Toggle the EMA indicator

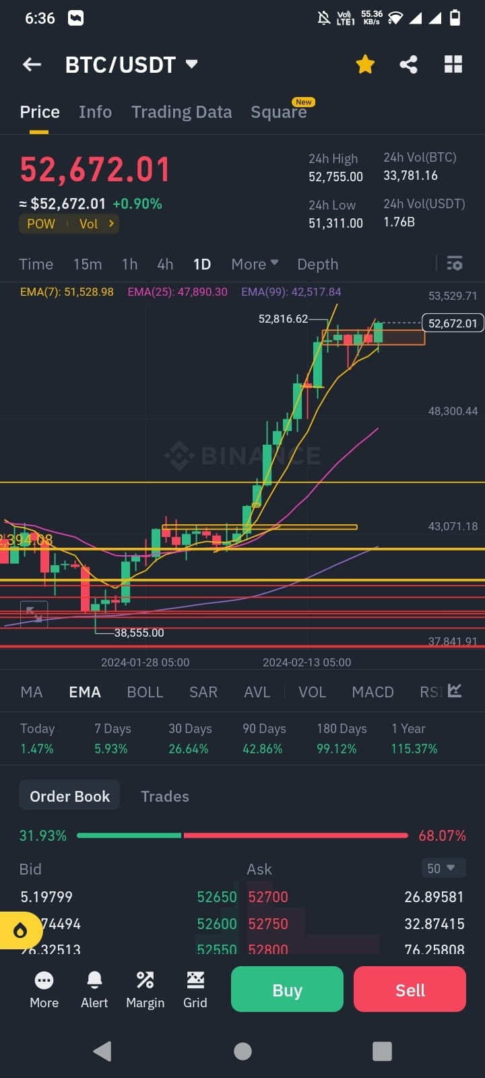pyautogui.click(x=85, y=692)
